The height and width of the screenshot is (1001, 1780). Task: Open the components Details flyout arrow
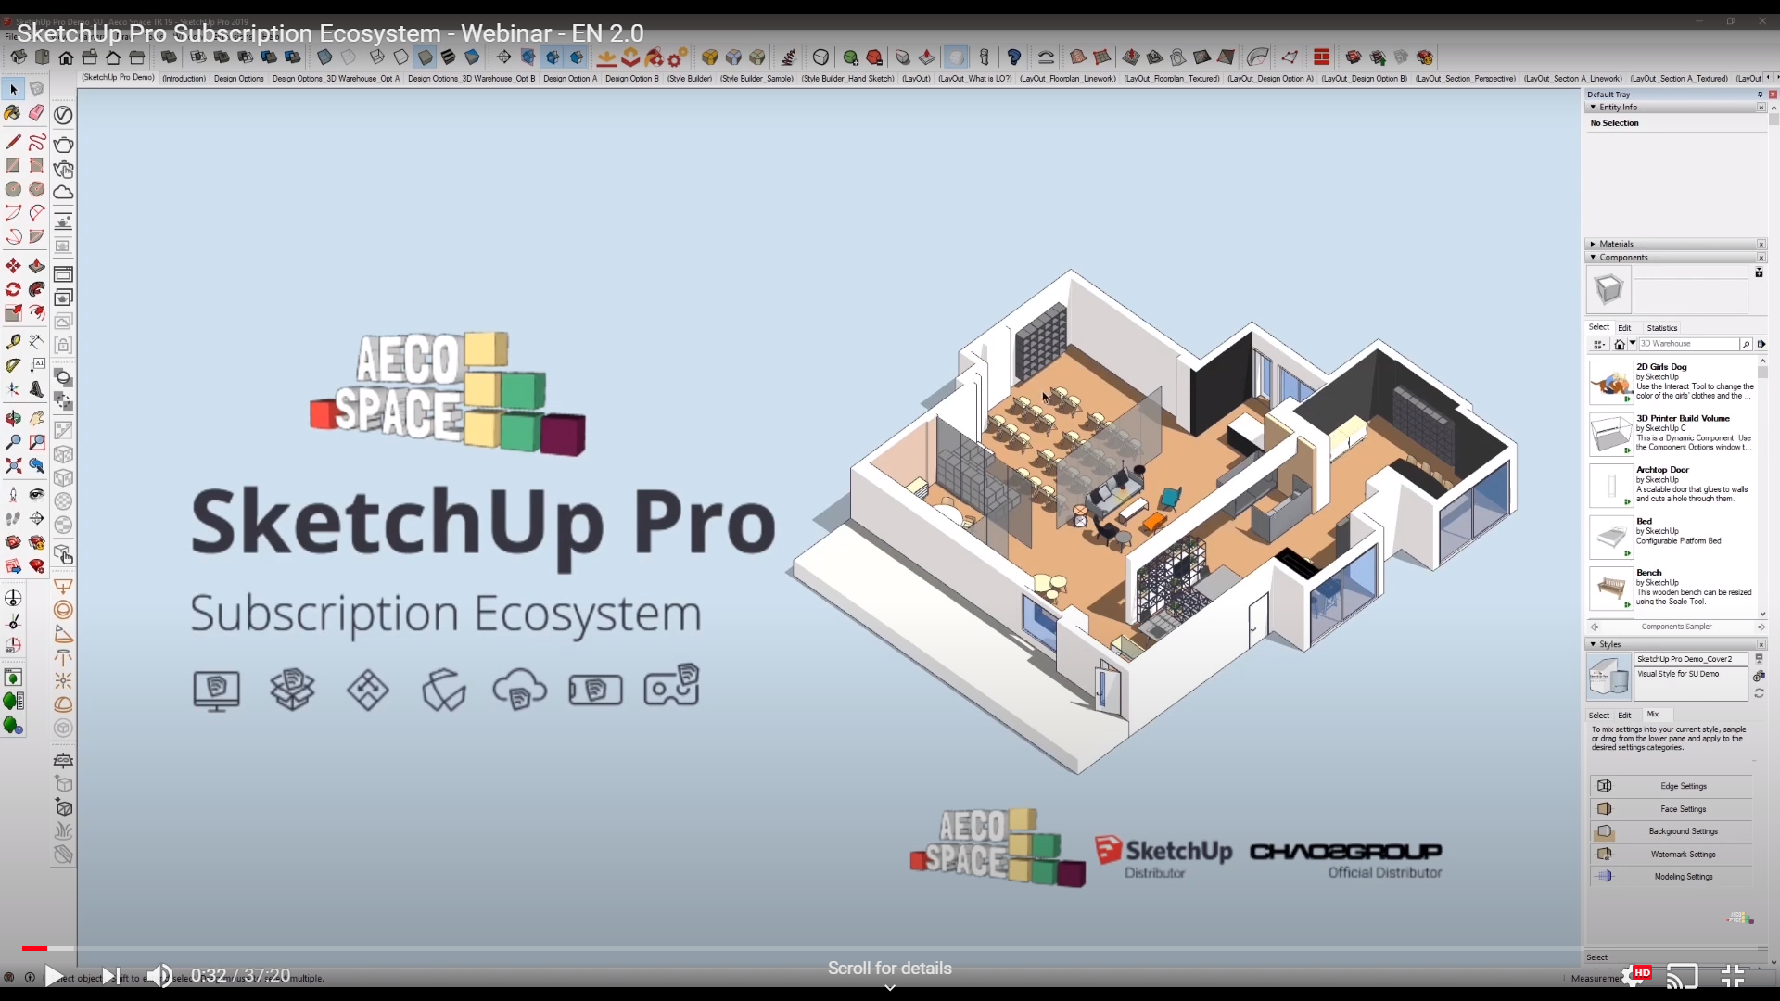[x=1761, y=344]
